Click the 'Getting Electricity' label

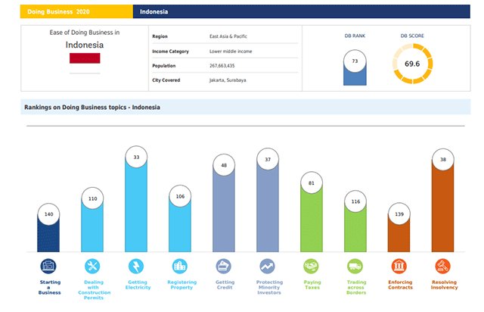(138, 285)
